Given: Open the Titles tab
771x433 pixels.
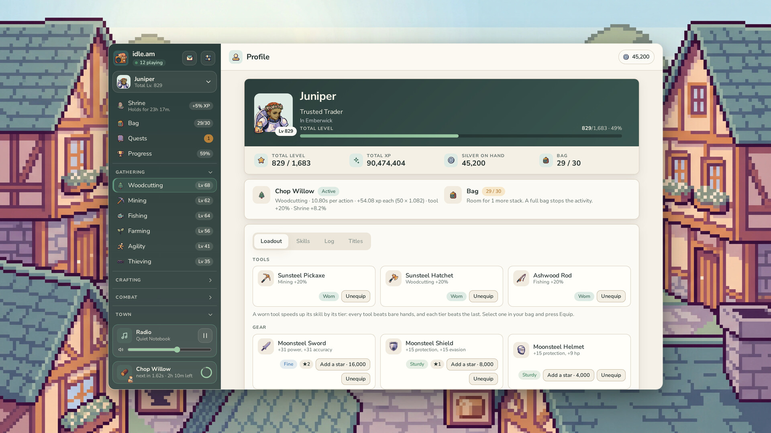Looking at the screenshot, I should pyautogui.click(x=355, y=241).
